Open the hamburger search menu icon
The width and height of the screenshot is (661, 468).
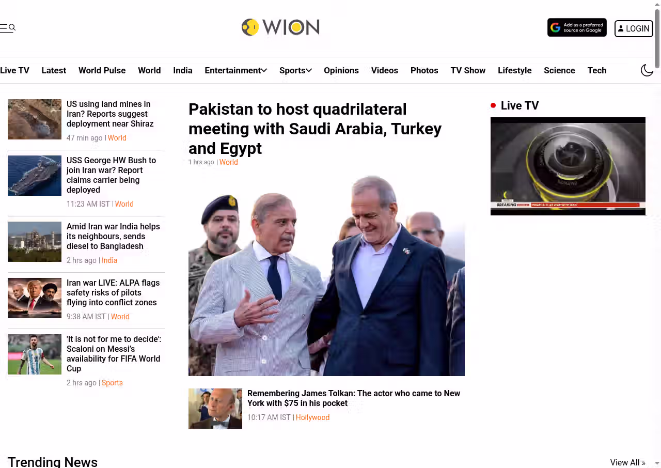coord(8,28)
